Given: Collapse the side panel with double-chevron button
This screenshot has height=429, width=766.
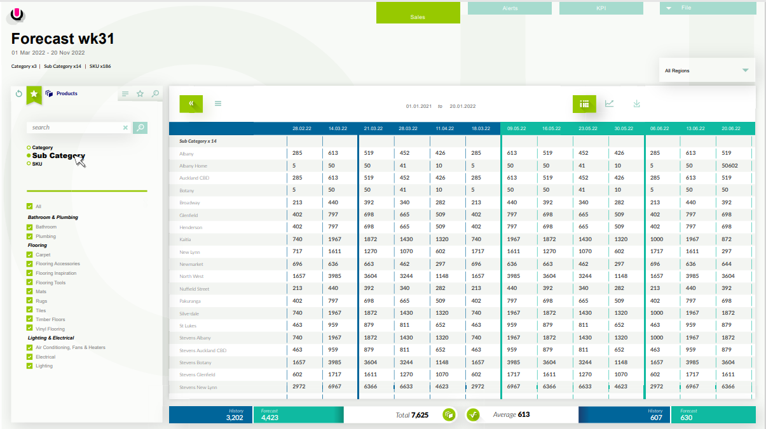Looking at the screenshot, I should point(191,103).
